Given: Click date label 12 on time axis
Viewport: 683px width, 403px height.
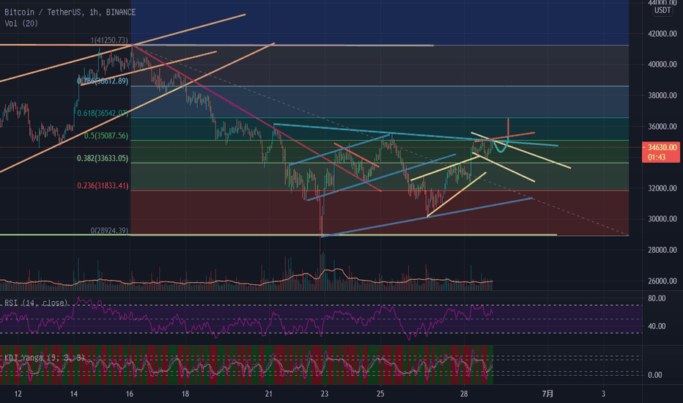Looking at the screenshot, I should point(18,394).
